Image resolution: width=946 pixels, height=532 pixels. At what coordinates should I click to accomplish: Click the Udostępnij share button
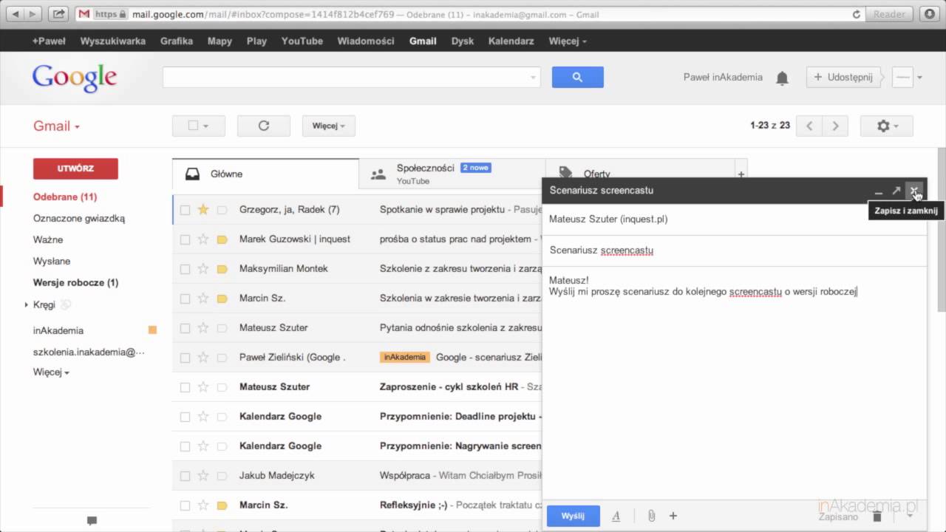coord(843,77)
